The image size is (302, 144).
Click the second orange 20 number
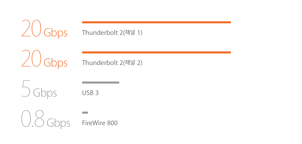pos(31,58)
